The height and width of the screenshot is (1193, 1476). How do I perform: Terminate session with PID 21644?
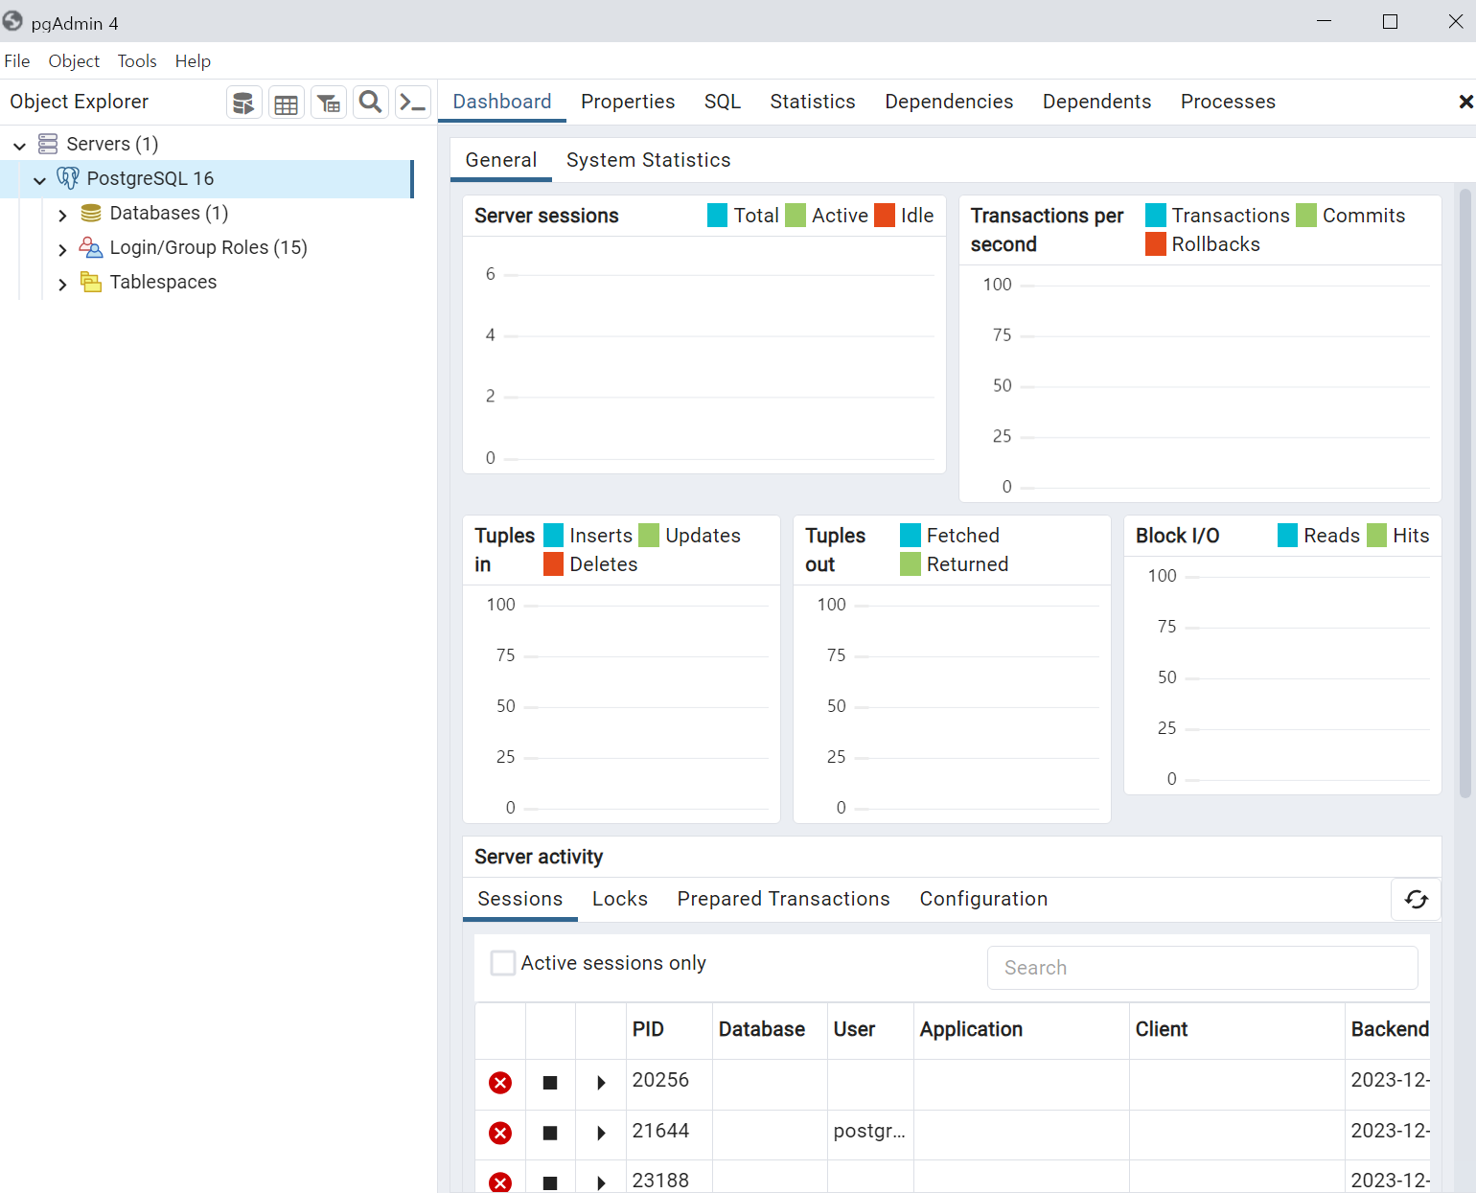500,1134
